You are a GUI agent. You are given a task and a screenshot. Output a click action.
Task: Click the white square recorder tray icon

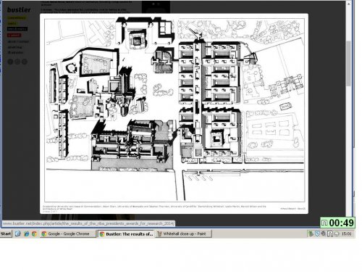coord(330,234)
